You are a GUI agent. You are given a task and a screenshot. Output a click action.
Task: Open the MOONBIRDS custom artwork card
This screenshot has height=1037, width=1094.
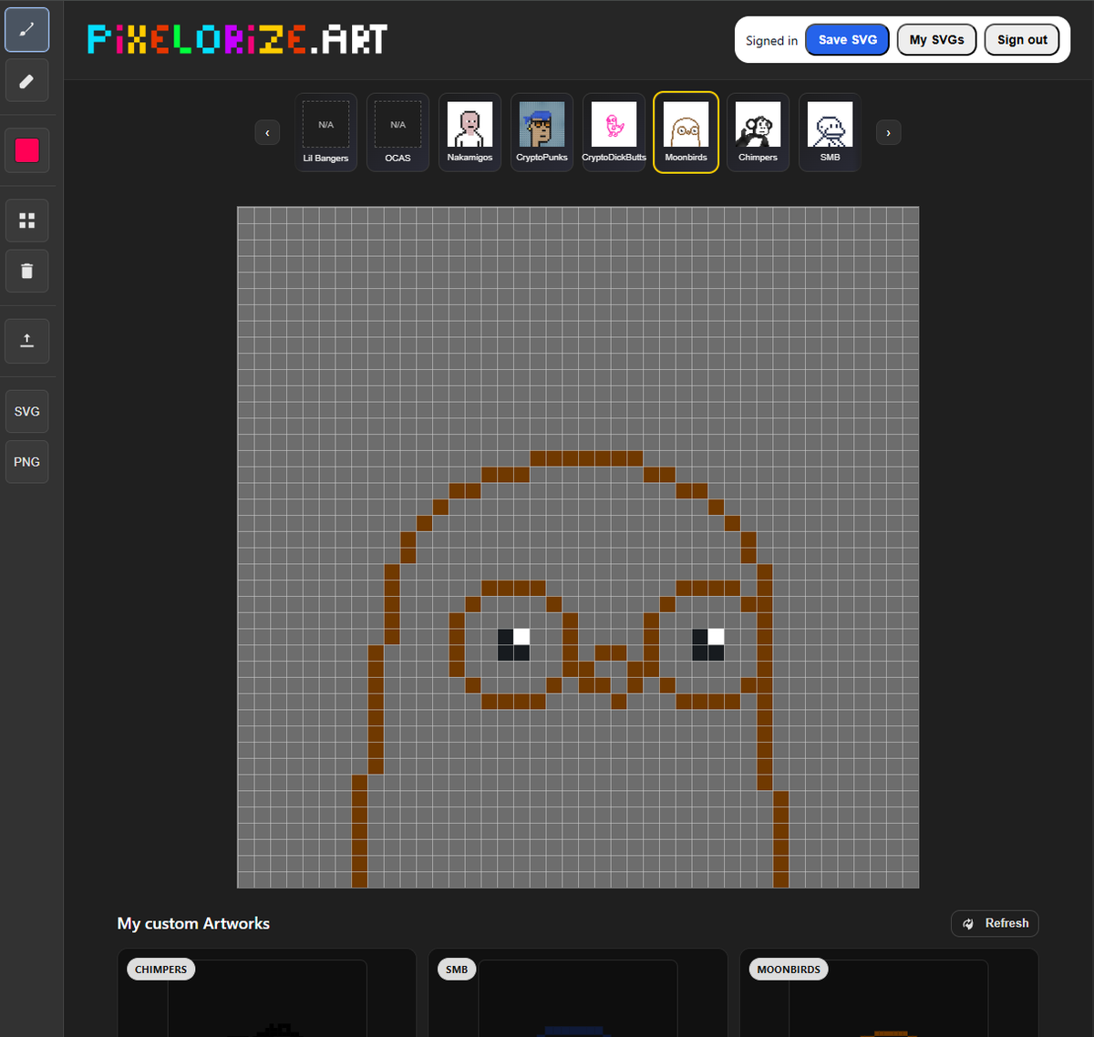pos(889,992)
